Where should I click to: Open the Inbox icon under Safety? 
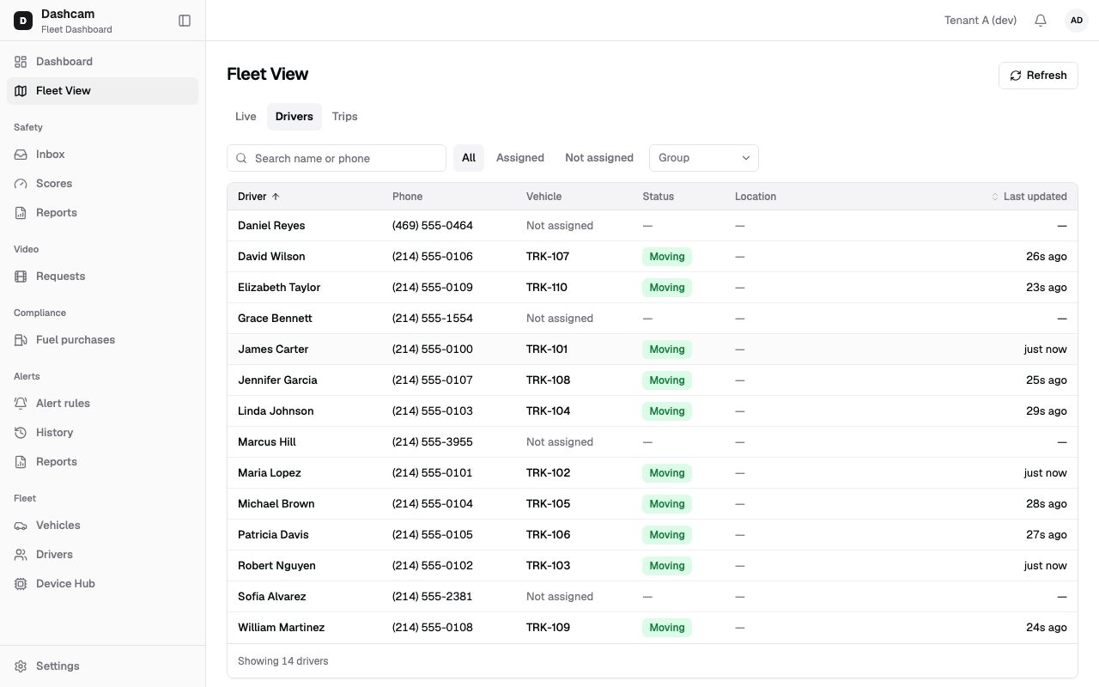click(x=21, y=155)
